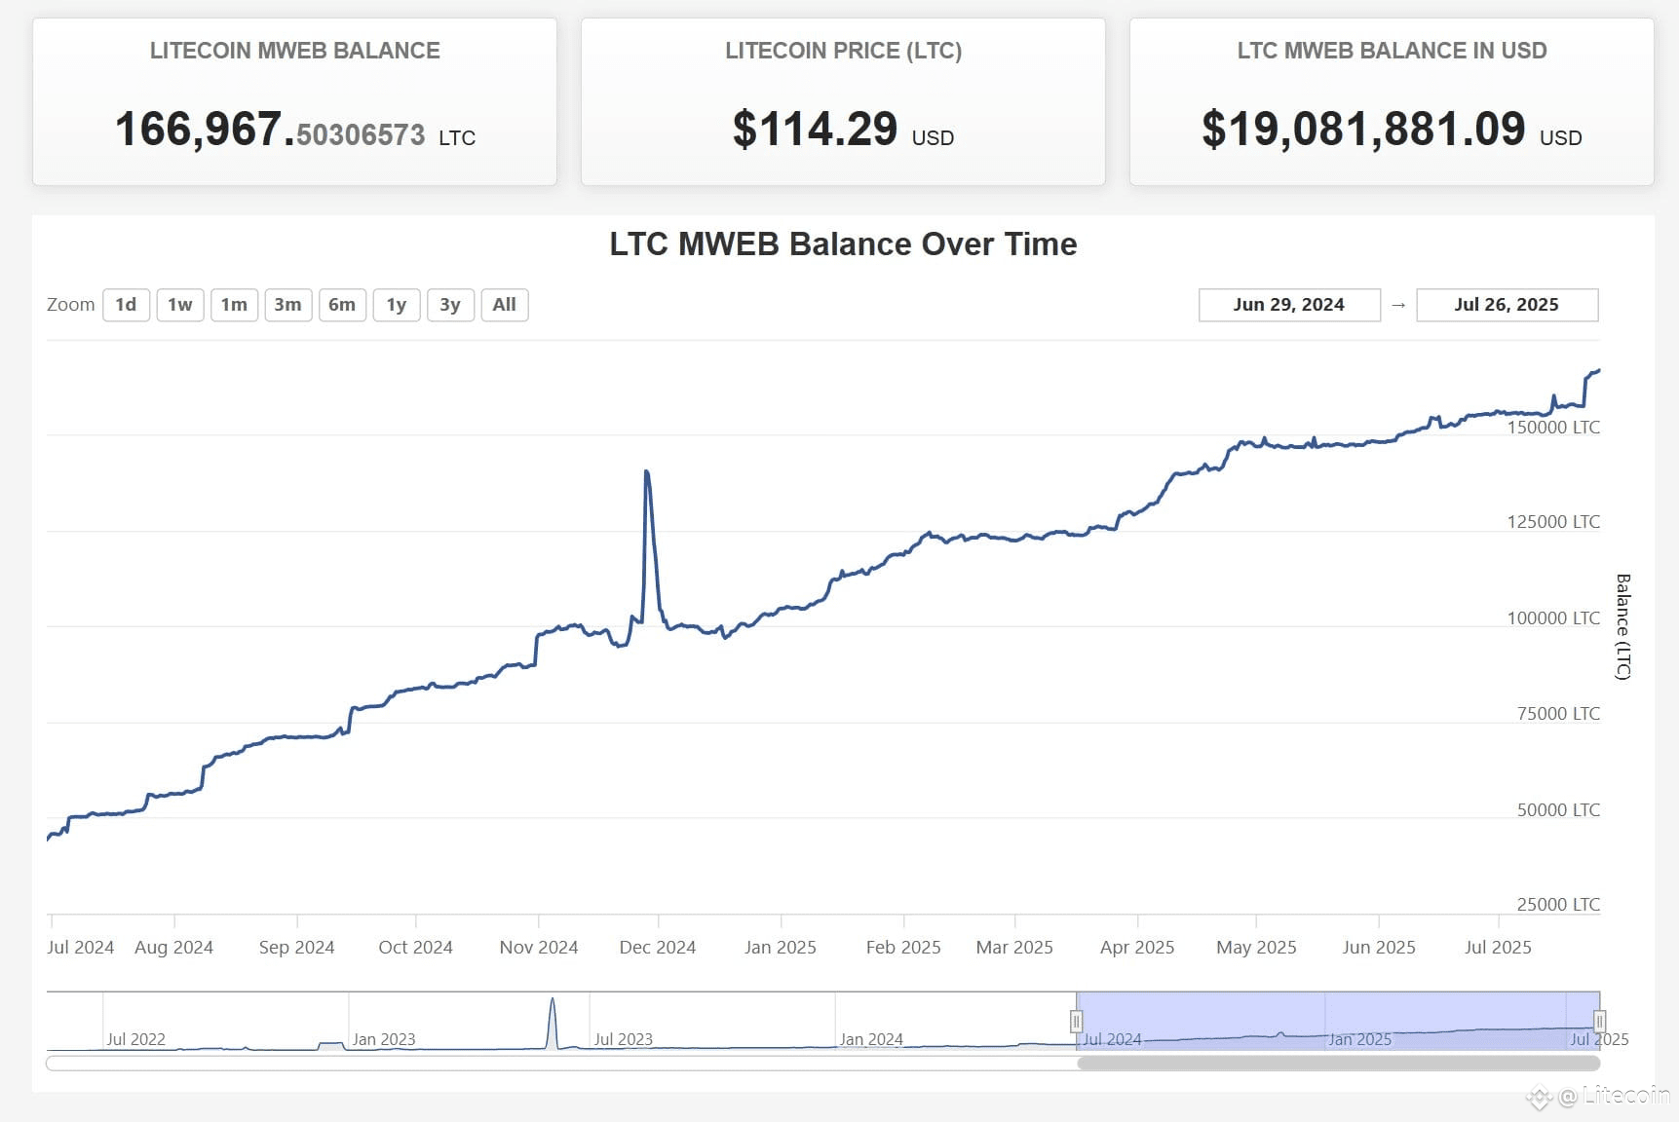Edit the end date field Jul 26, 2025
This screenshot has width=1679, height=1122.
coord(1507,305)
